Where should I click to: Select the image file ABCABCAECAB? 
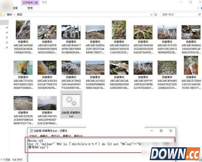point(119,68)
